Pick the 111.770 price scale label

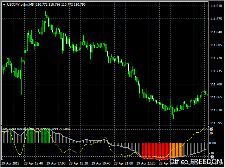click(216, 58)
